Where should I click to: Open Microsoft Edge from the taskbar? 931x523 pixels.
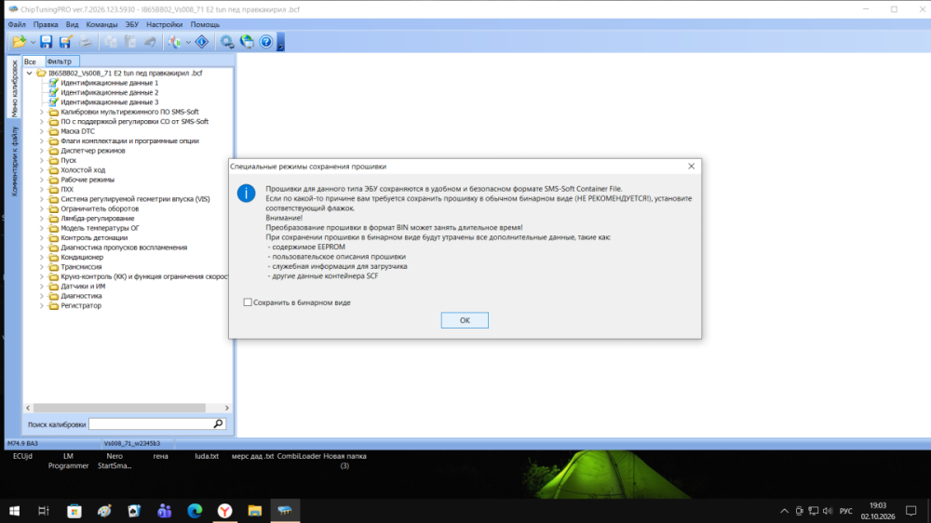[x=195, y=511]
